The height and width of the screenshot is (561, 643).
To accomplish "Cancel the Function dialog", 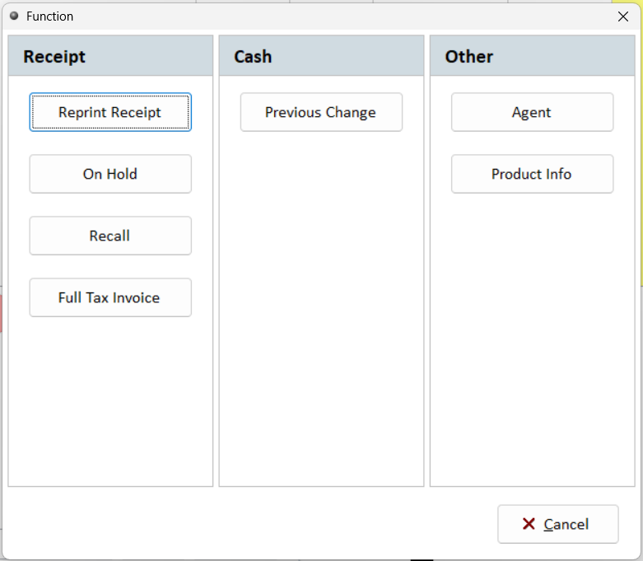I will point(558,524).
